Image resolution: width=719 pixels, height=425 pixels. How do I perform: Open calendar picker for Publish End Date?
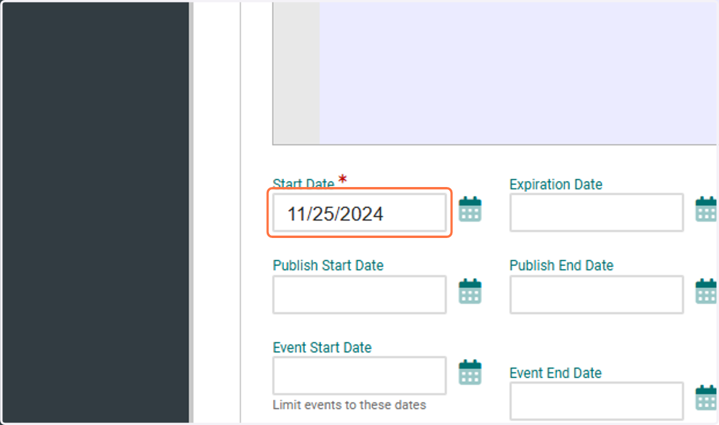coord(706,291)
